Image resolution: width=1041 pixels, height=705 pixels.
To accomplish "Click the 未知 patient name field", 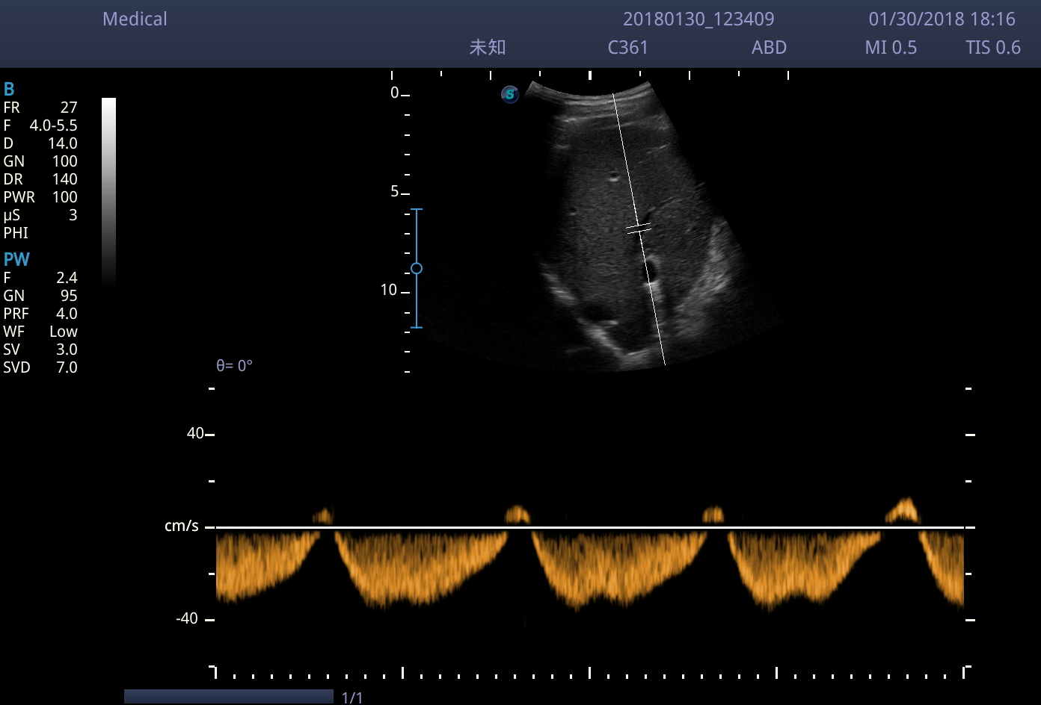I will coord(488,48).
